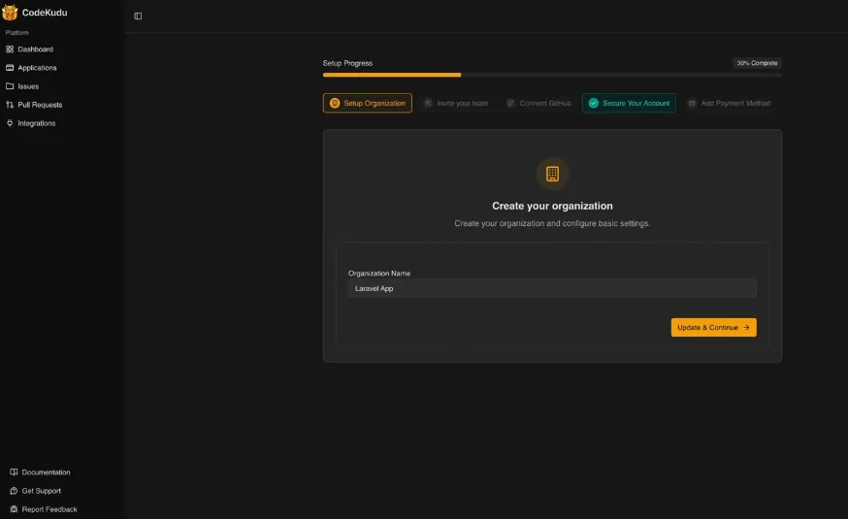
Task: Select the Setup Organization step
Action: pos(368,103)
